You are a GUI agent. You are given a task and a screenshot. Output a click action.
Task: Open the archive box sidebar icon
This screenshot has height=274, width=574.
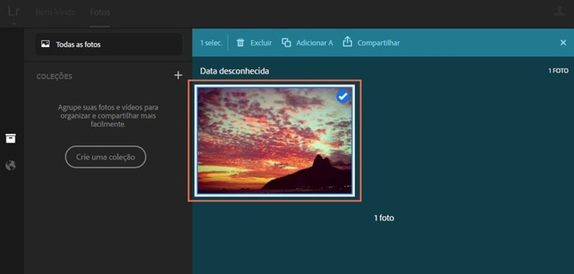click(10, 138)
